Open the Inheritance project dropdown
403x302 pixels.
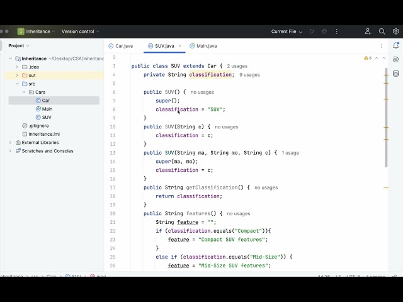click(37, 31)
